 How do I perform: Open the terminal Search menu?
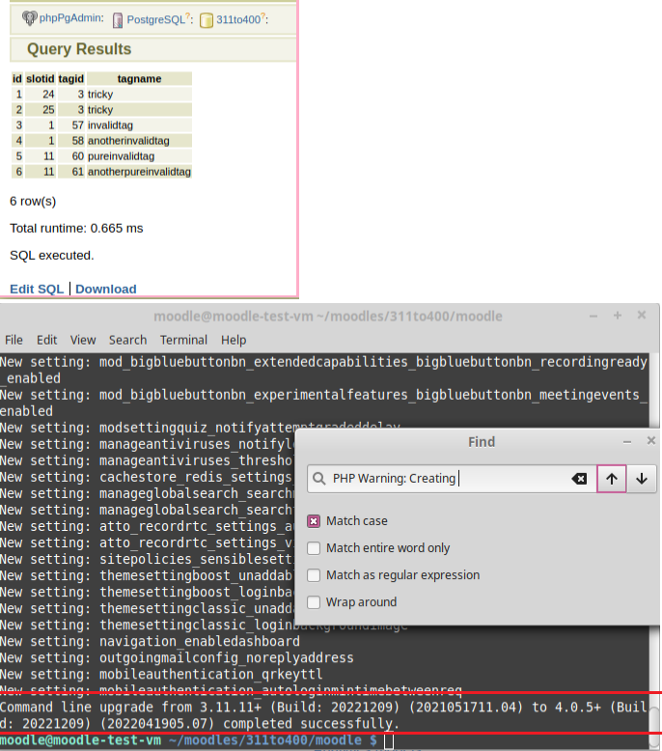[127, 340]
